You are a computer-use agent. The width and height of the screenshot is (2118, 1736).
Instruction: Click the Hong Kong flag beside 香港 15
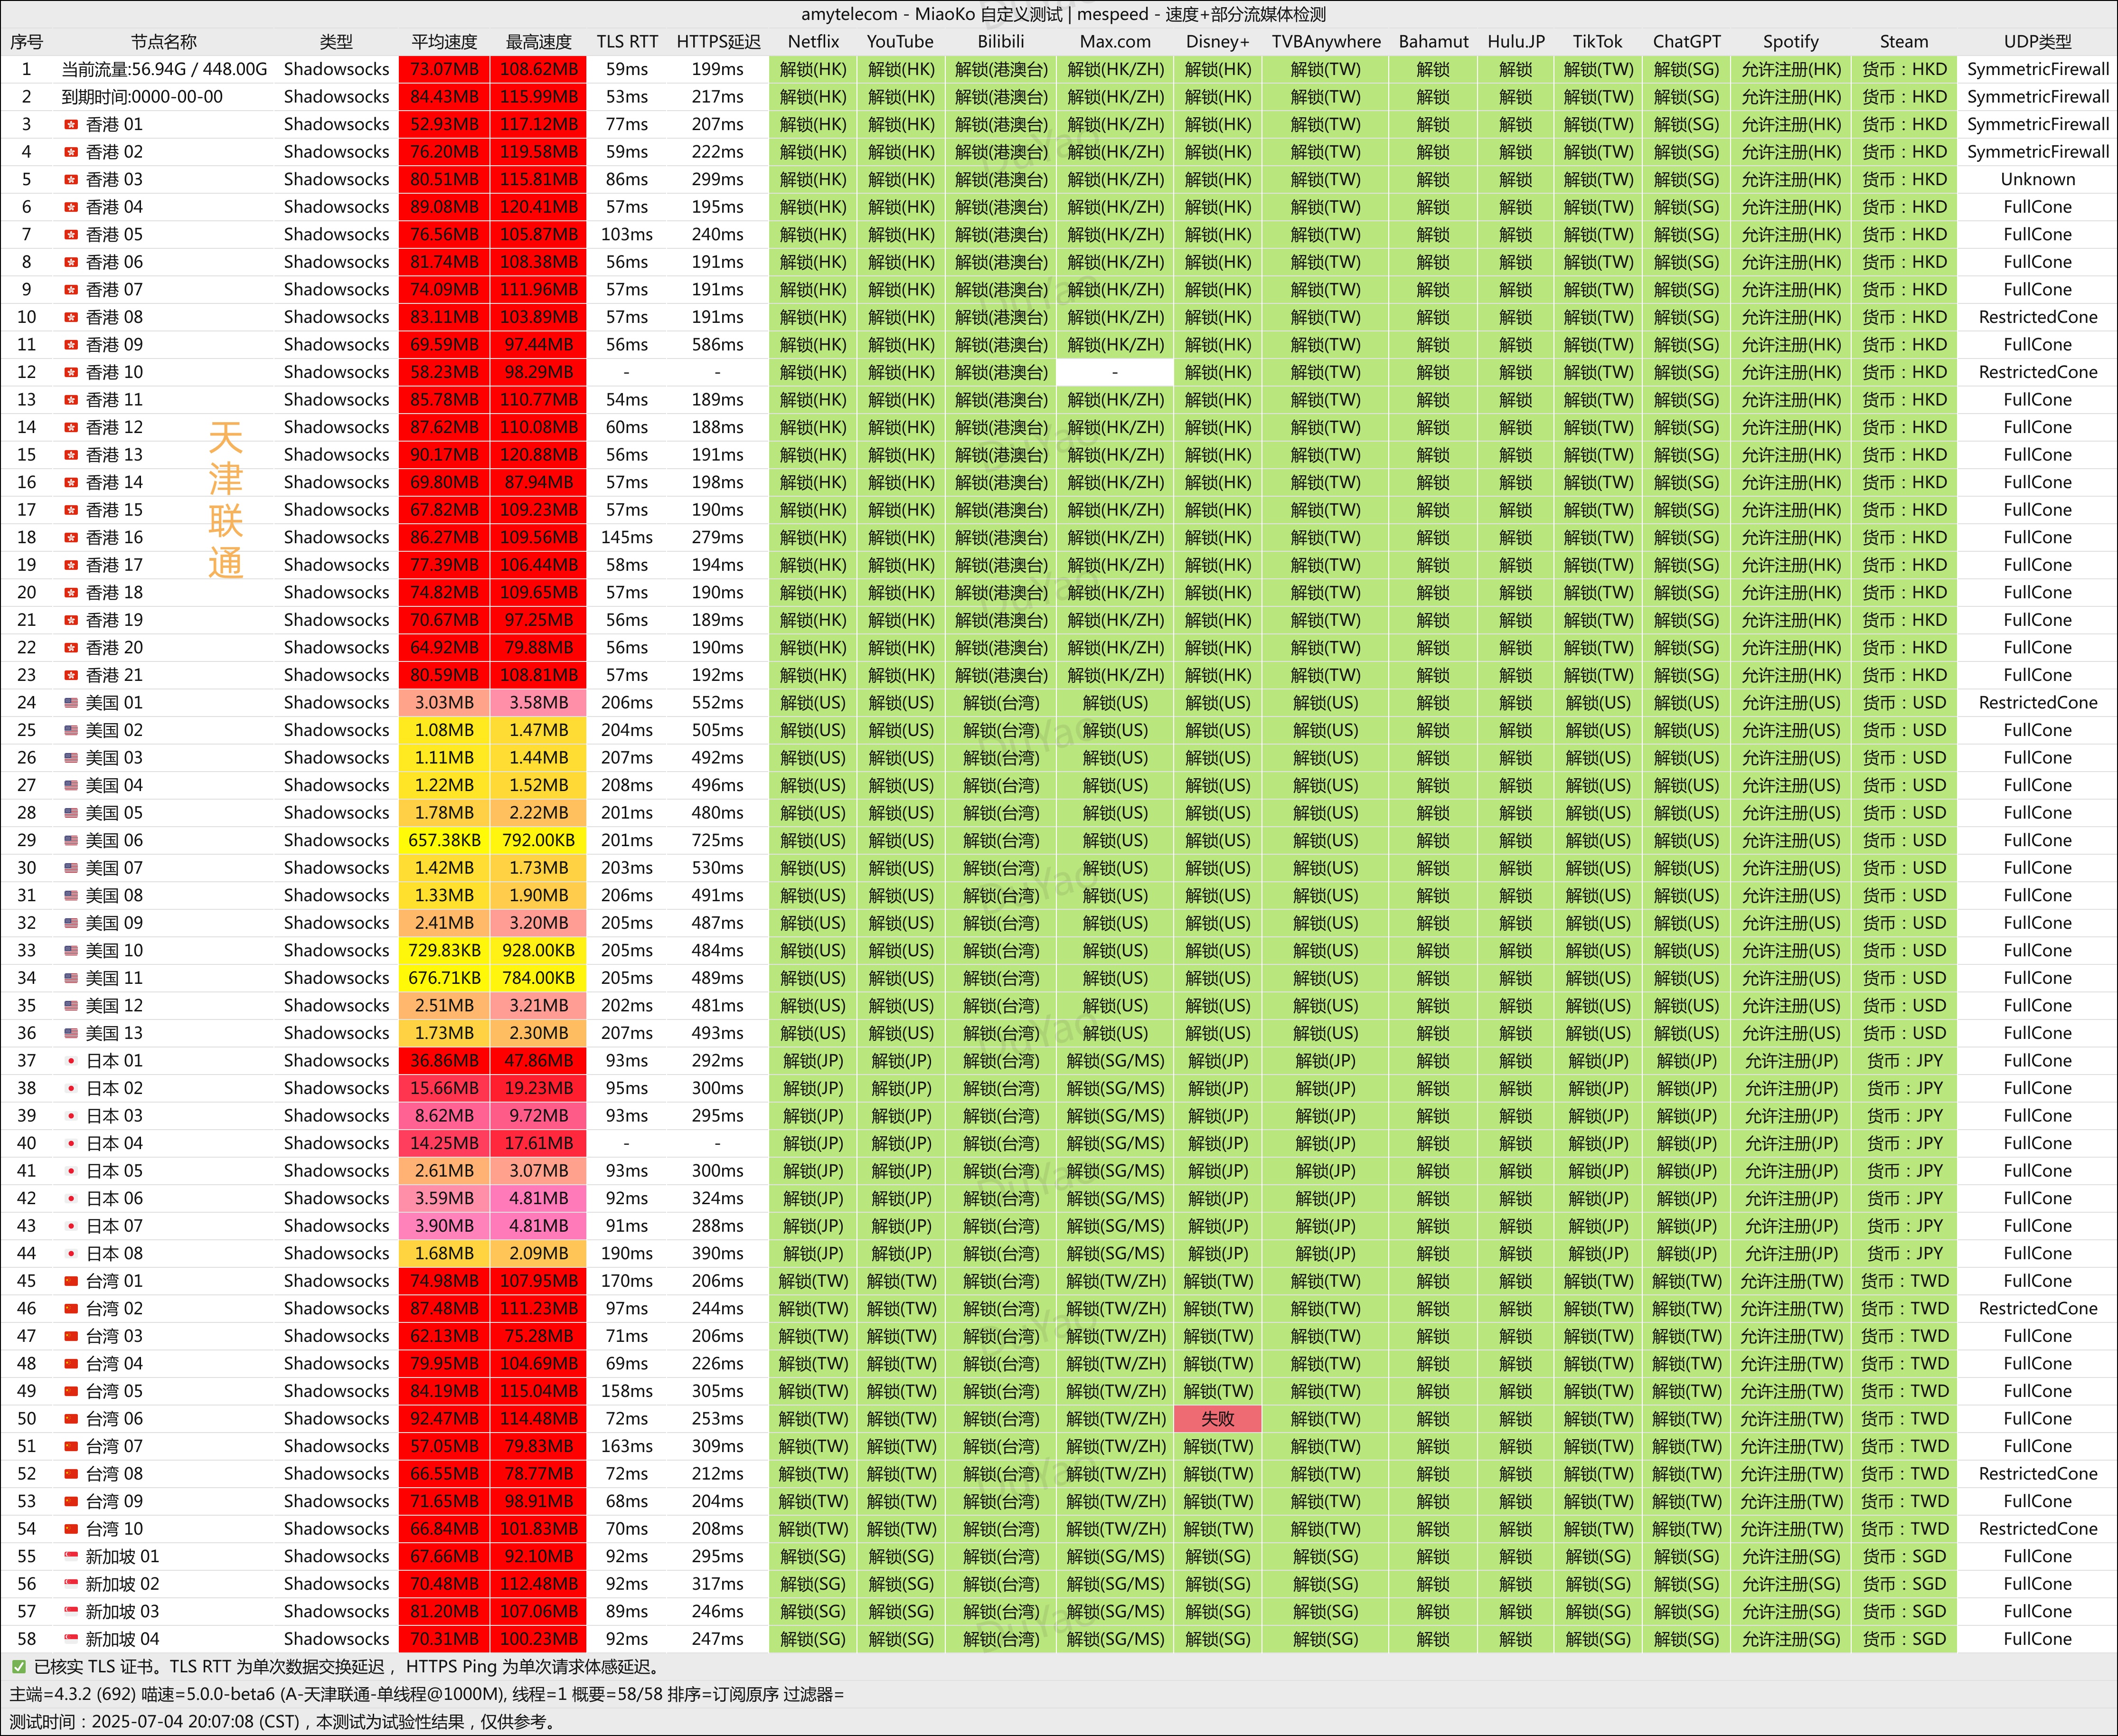[71, 510]
